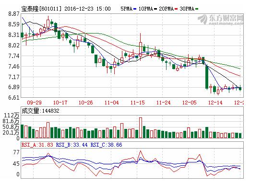Viewport: 262px width, 184px height.
Task: Click the eastmoney watermark logo
Action: coord(220,20)
